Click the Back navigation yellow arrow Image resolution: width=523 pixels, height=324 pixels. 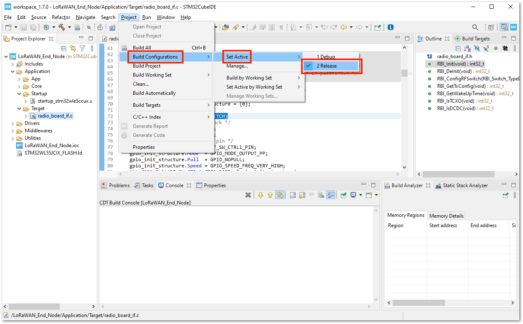pos(343,27)
